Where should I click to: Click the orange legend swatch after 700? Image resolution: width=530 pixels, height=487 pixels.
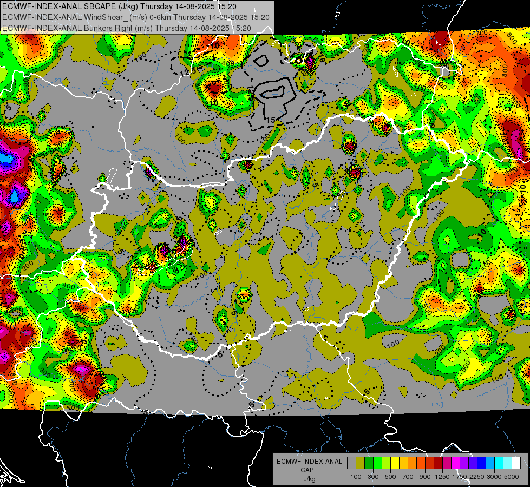pyautogui.click(x=413, y=463)
